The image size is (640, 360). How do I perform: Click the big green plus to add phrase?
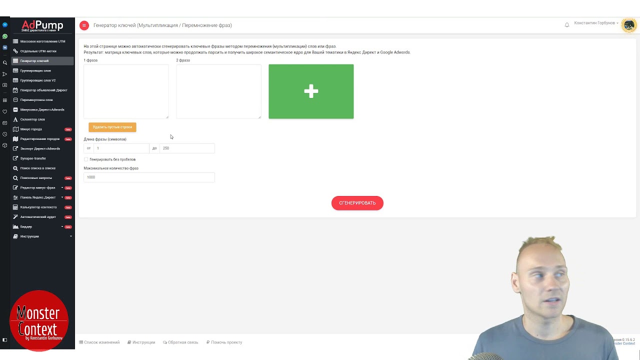[x=311, y=91]
